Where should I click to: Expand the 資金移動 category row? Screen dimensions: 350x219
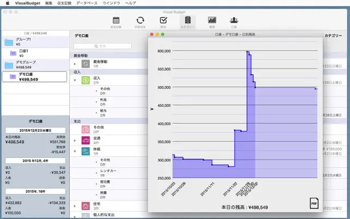(75, 64)
